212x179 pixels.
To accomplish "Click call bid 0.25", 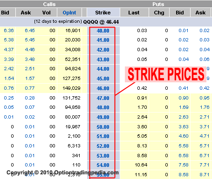I will coord(9,98).
